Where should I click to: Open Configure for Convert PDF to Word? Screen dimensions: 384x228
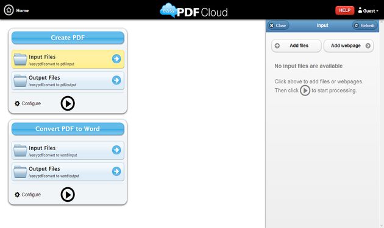pos(27,195)
